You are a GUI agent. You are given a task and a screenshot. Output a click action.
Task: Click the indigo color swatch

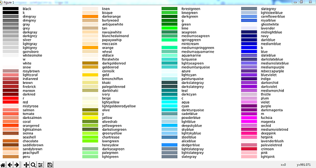tap(249, 79)
